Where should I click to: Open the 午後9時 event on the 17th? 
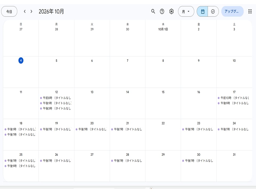[x=234, y=103]
